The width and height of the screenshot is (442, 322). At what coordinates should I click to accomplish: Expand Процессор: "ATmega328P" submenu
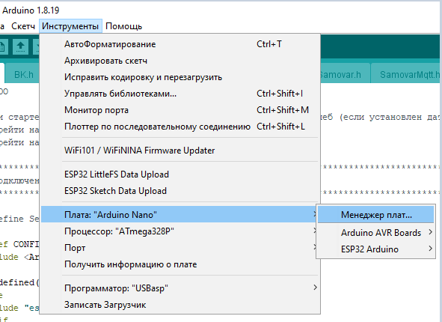179,231
